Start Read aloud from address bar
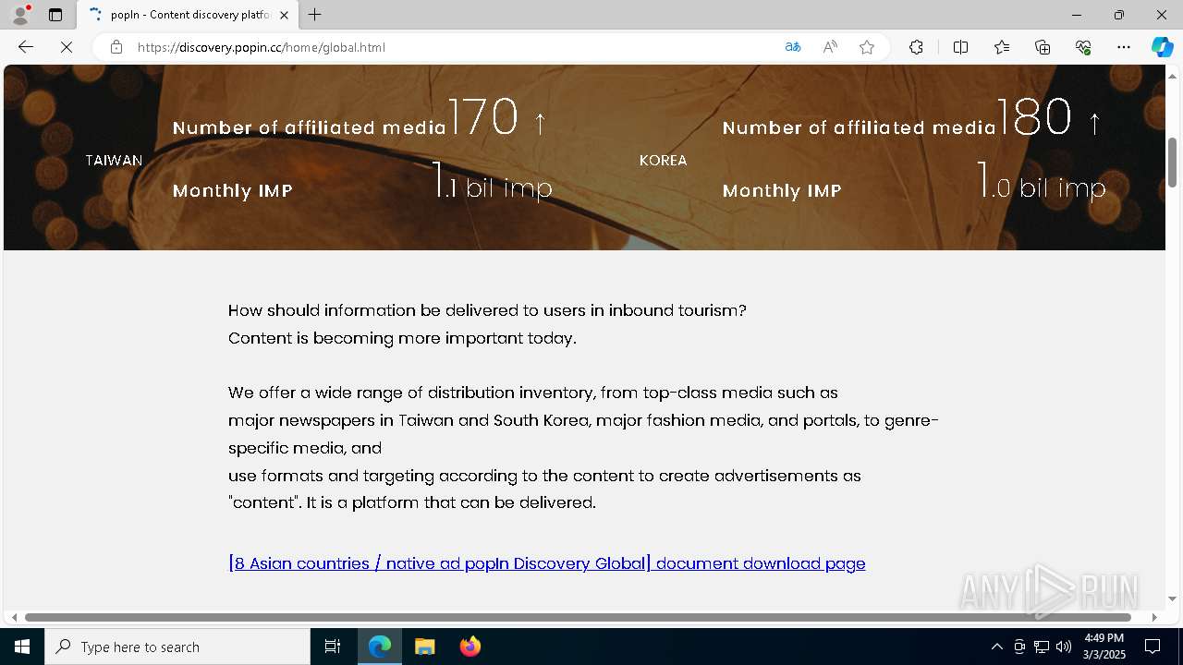The height and width of the screenshot is (665, 1183). [830, 47]
